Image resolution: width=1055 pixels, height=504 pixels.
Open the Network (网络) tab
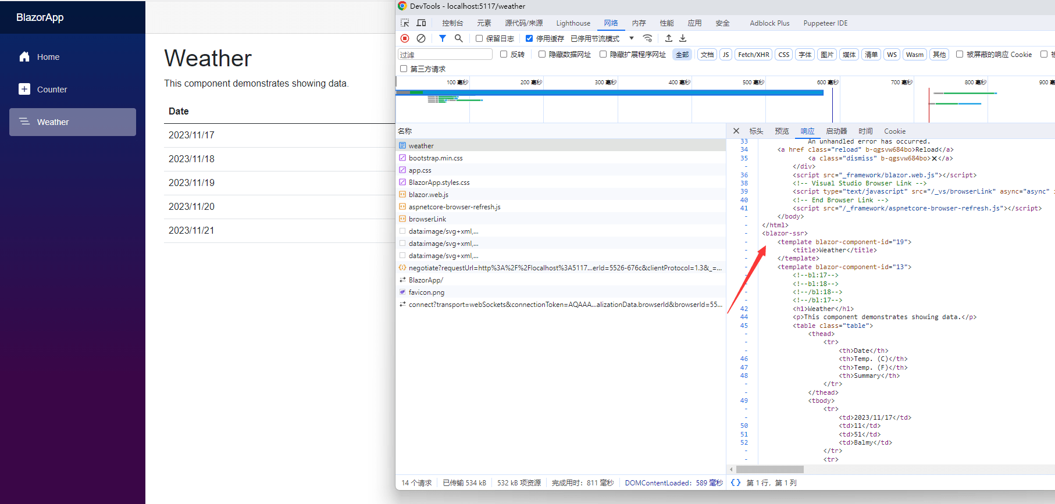(x=611, y=23)
